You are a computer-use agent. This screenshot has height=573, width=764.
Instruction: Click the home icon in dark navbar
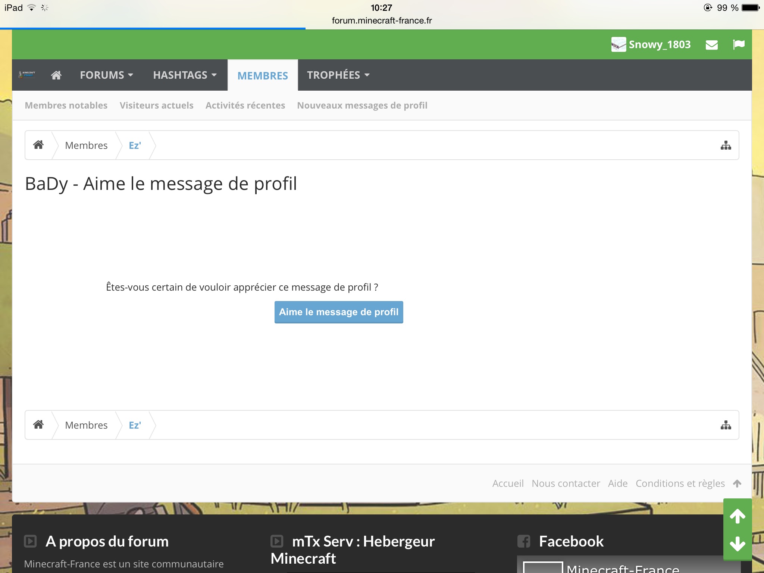pyautogui.click(x=56, y=75)
